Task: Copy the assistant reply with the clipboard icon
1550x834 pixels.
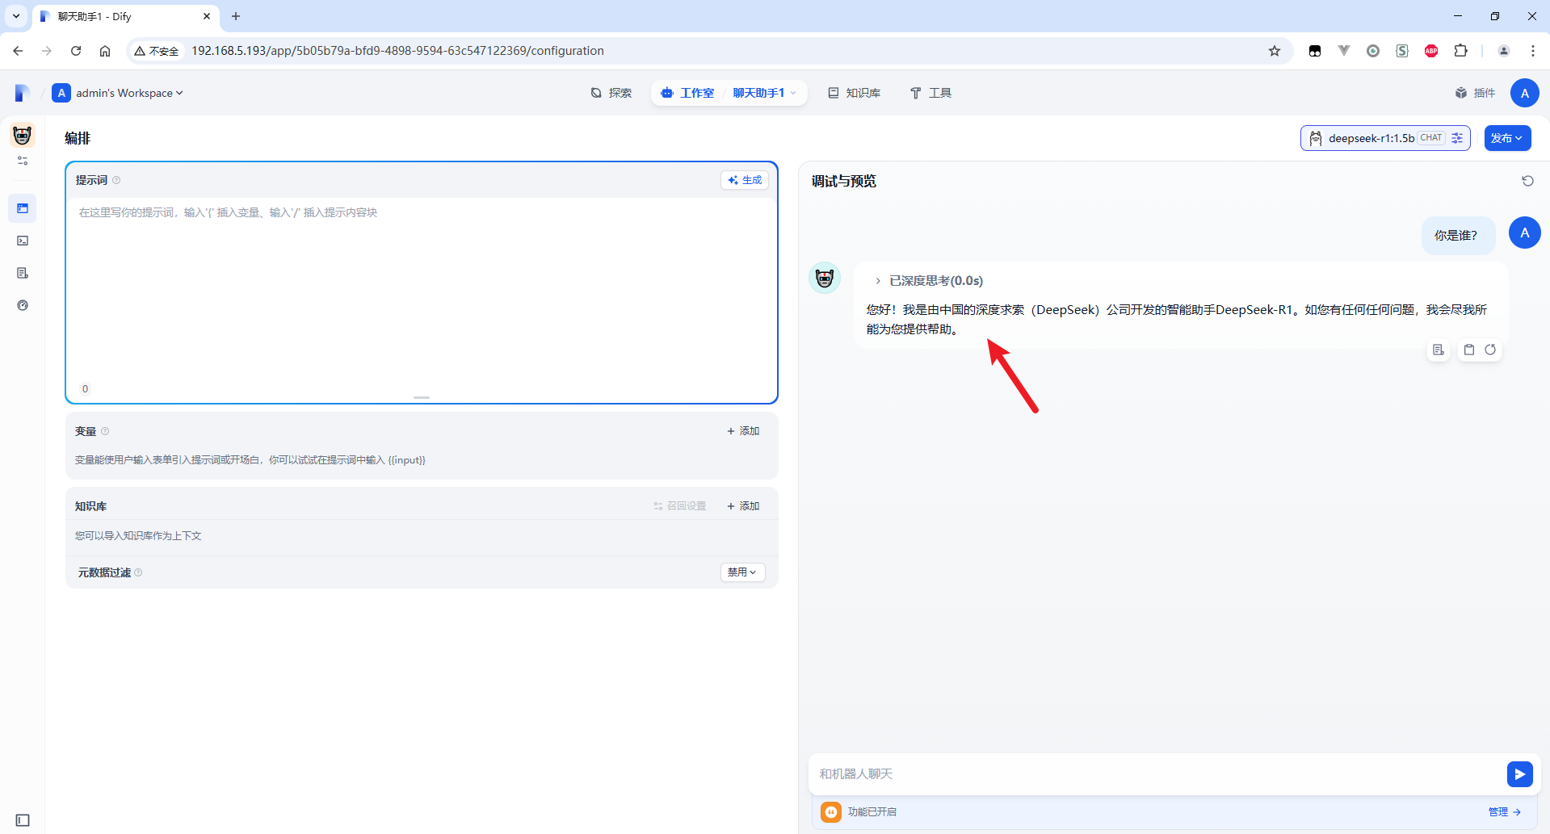Action: tap(1469, 350)
